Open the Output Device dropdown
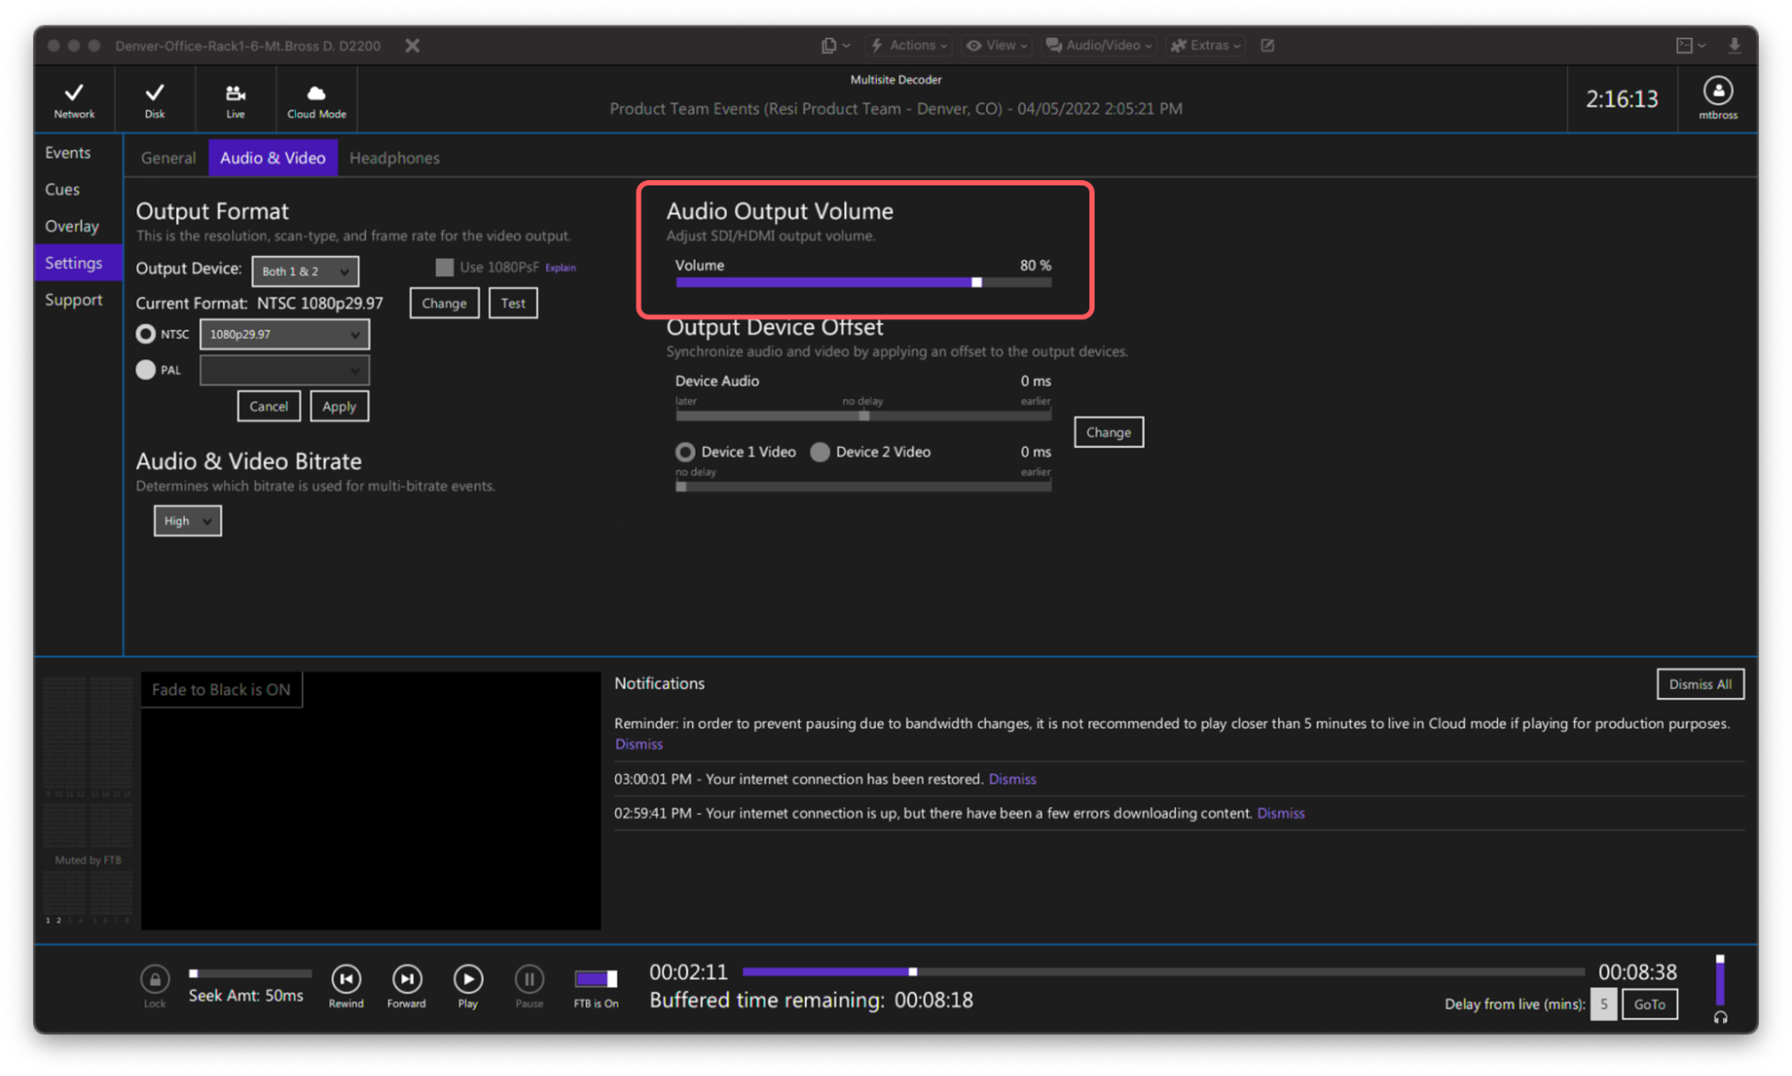The height and width of the screenshot is (1076, 1792). [x=305, y=271]
